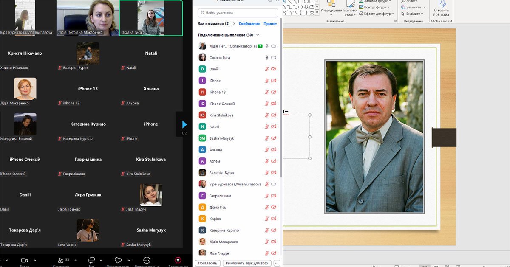This screenshot has width=510, height=267.
Task: Click the Сообщение link in waiting room
Action: [249, 24]
